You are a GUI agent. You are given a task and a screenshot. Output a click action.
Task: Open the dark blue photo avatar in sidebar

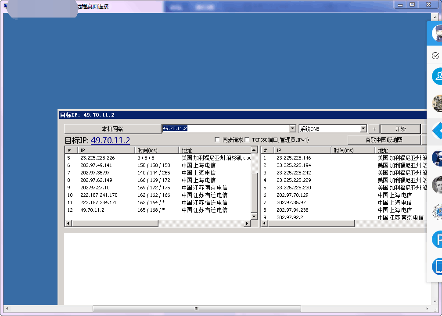point(437,158)
